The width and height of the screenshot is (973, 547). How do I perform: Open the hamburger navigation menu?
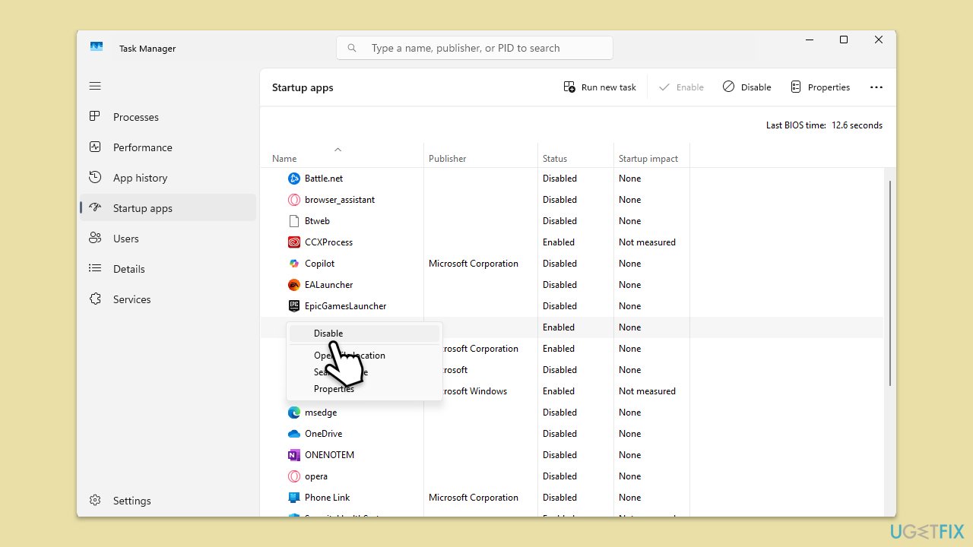pos(95,86)
